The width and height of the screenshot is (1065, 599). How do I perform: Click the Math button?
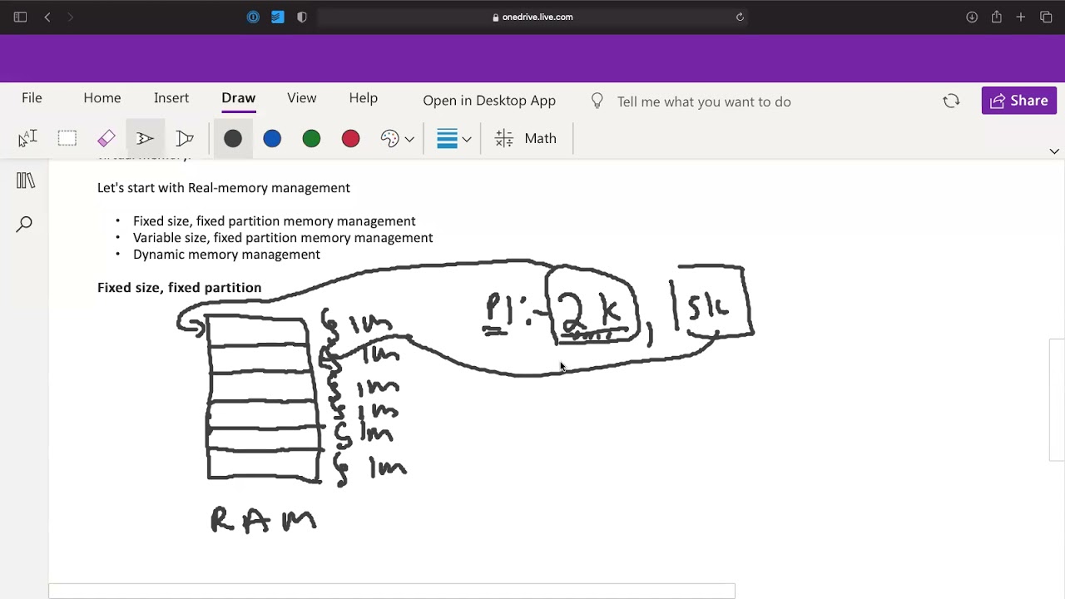(x=526, y=139)
